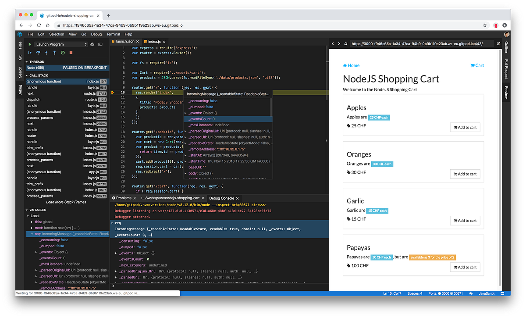Select the Step Out debug icon

pos(55,52)
